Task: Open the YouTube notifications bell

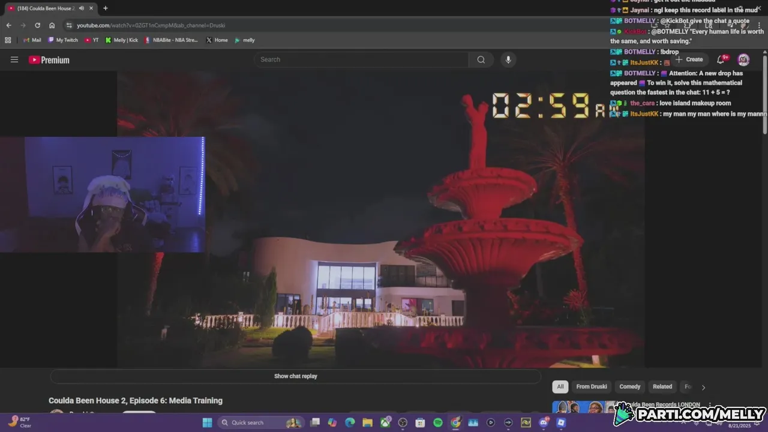Action: [x=721, y=59]
